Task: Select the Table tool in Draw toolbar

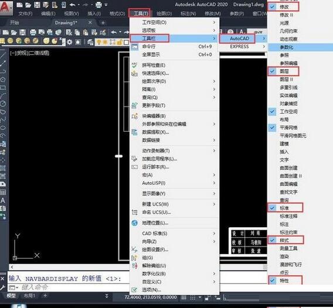Action: [3, 193]
